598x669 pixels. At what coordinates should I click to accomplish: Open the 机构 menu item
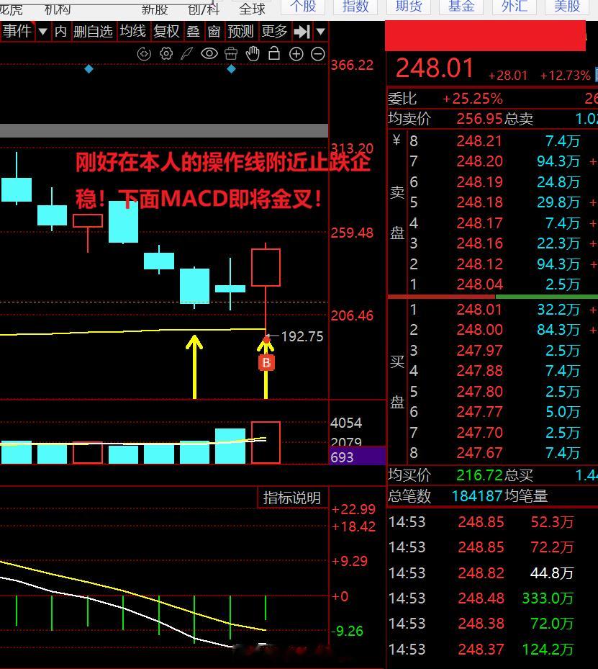(x=58, y=9)
